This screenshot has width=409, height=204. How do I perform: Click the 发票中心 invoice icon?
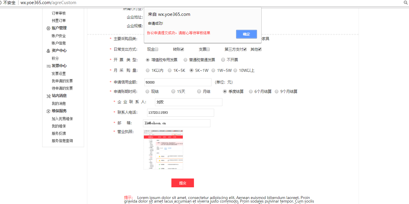point(48,66)
